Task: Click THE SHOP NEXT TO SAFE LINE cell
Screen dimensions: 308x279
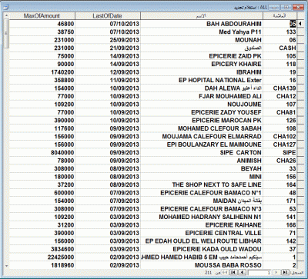Action: 202,184
